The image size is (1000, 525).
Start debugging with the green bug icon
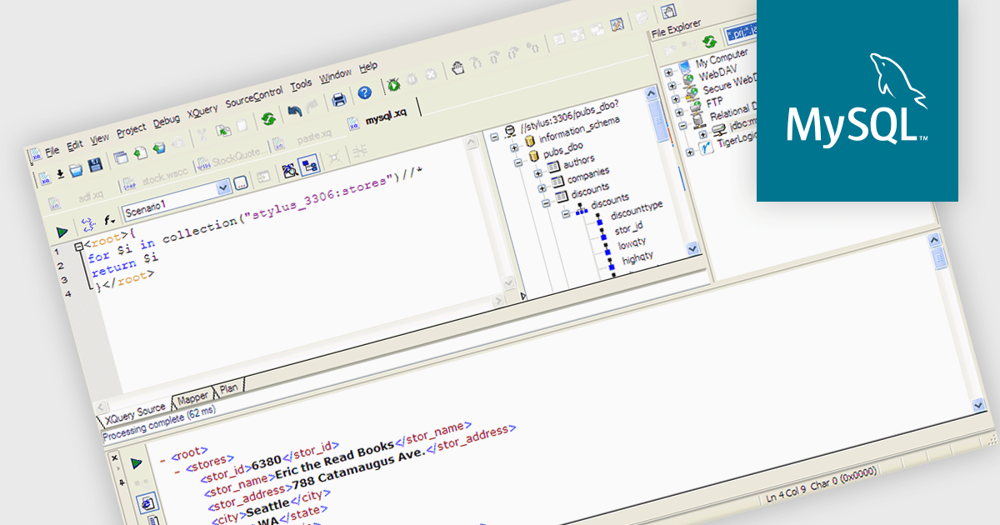coord(393,82)
